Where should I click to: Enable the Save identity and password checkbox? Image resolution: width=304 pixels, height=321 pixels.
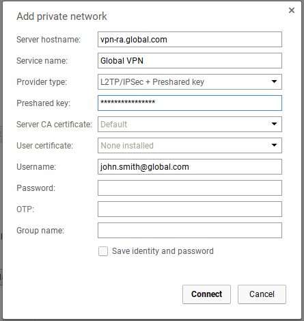tap(103, 251)
